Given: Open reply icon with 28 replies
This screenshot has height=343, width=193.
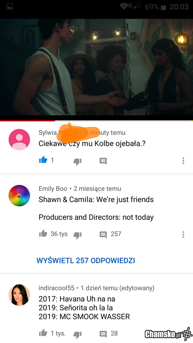Looking at the screenshot, I should tap(103, 334).
